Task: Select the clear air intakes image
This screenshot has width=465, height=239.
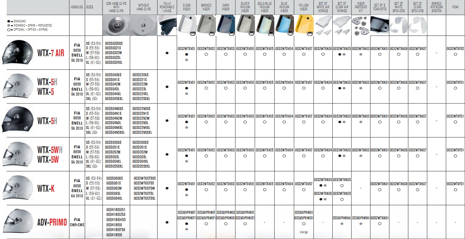Action: click(342, 25)
